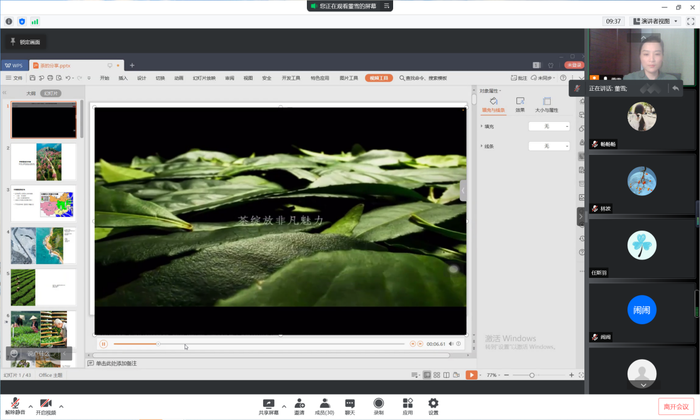Click the lock screen button
The width and height of the screenshot is (700, 420).
click(25, 42)
